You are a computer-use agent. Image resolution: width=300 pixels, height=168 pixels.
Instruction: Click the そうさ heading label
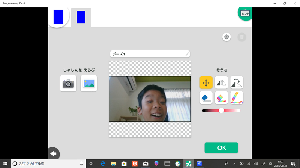click(222, 70)
